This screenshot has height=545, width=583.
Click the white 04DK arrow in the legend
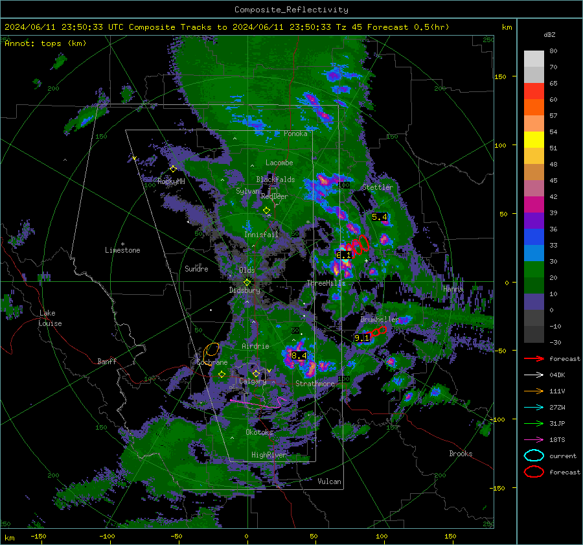[534, 375]
